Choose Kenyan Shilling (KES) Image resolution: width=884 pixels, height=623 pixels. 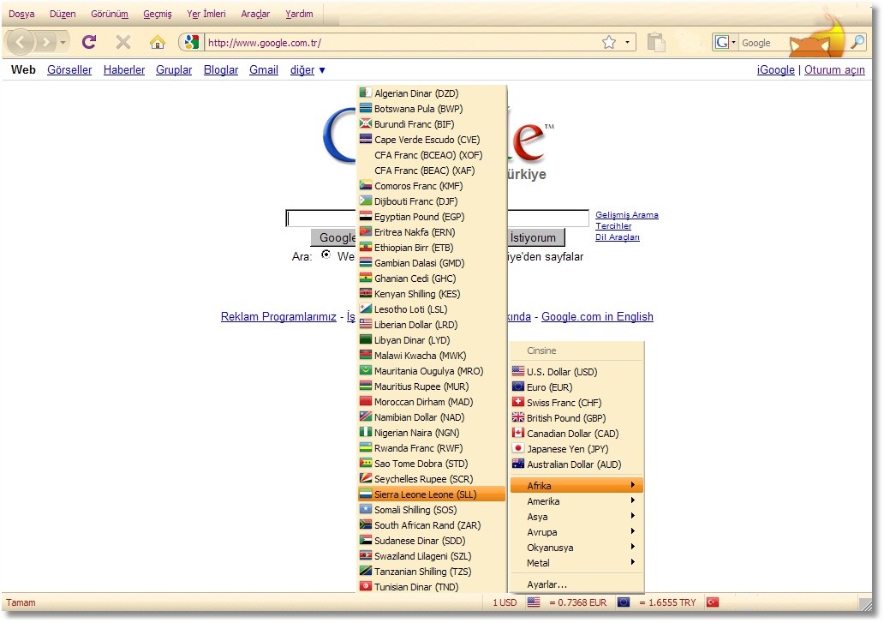pyautogui.click(x=431, y=294)
